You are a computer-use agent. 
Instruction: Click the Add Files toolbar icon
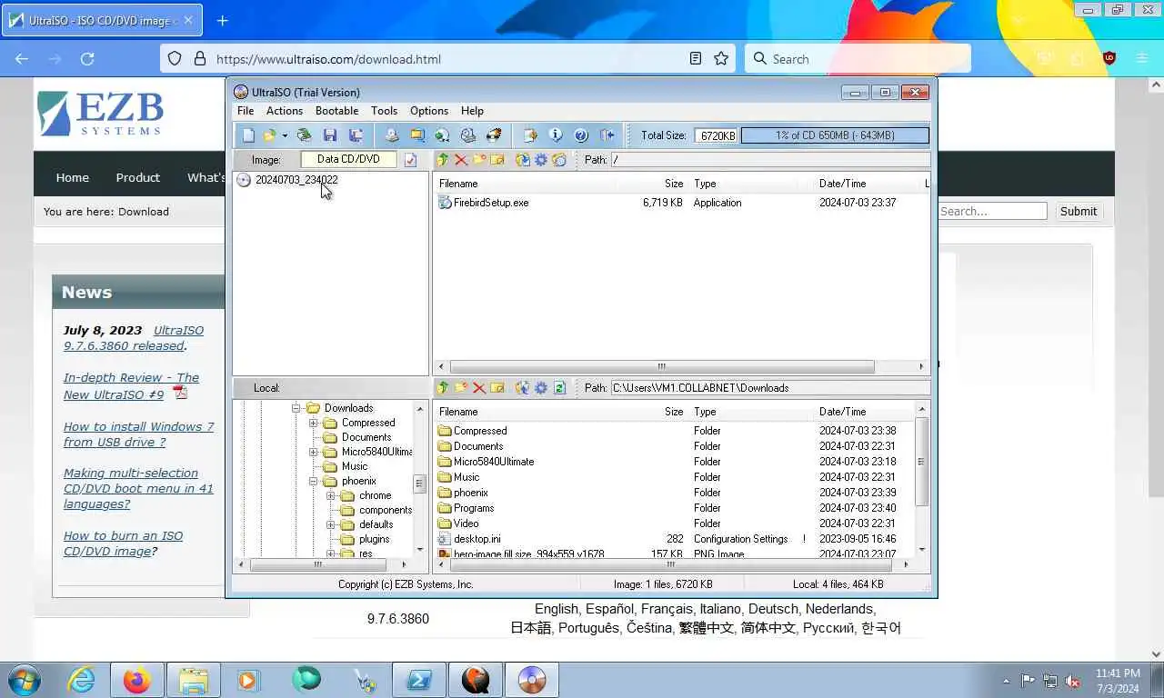tap(530, 135)
